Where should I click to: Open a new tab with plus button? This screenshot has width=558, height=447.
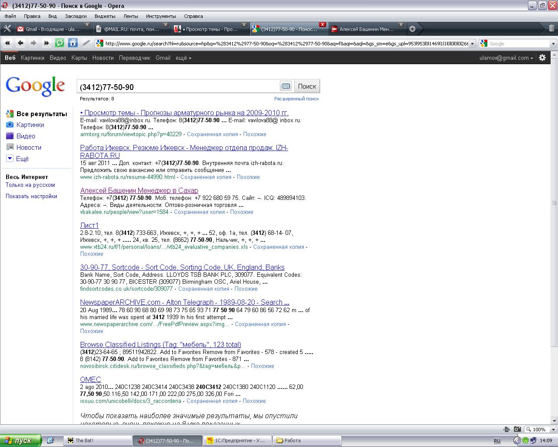tap(412, 29)
